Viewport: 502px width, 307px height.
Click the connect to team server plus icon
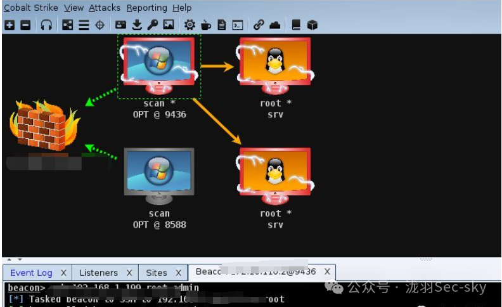coord(10,25)
